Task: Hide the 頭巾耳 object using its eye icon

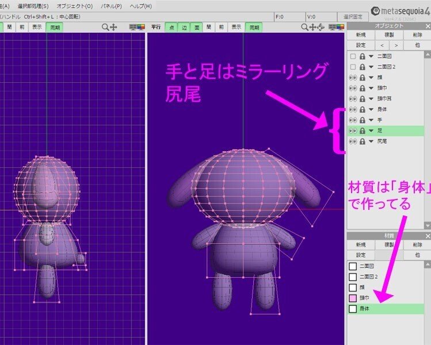Action: (353, 98)
